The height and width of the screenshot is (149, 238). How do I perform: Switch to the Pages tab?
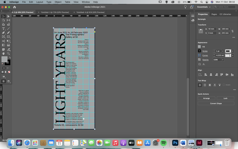[x=214, y=14]
